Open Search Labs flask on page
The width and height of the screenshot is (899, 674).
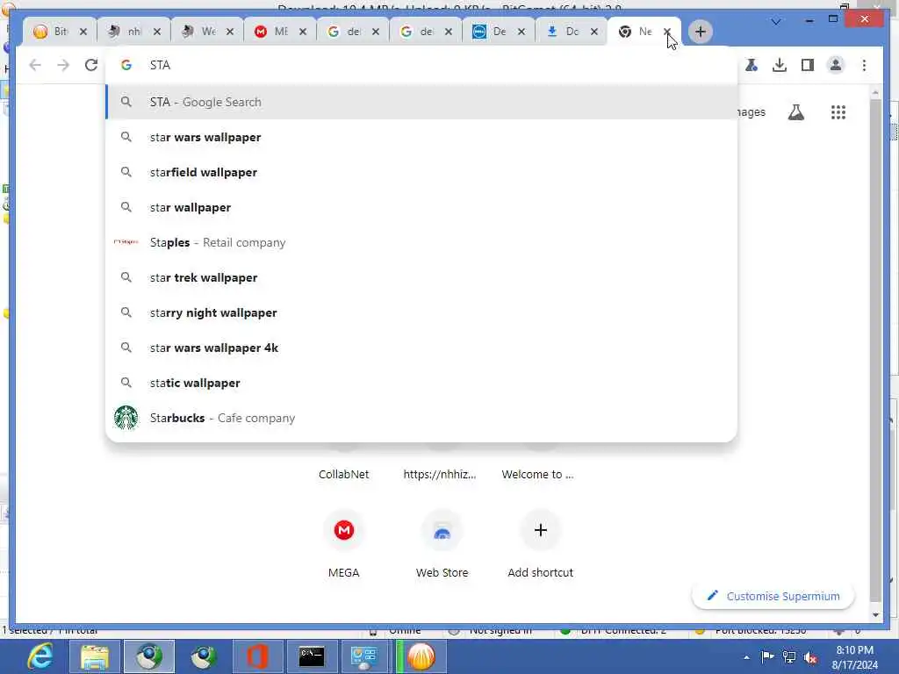(x=795, y=112)
